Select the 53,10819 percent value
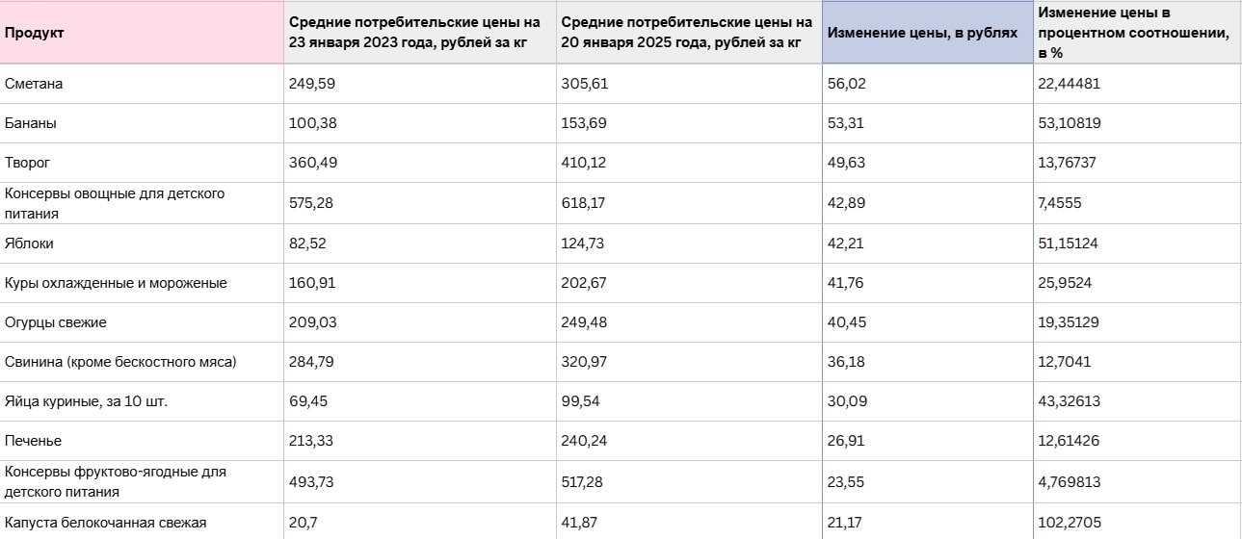 click(1069, 123)
